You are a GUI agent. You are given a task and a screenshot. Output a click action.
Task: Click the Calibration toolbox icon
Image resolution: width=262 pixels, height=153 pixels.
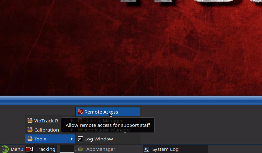coord(30,130)
